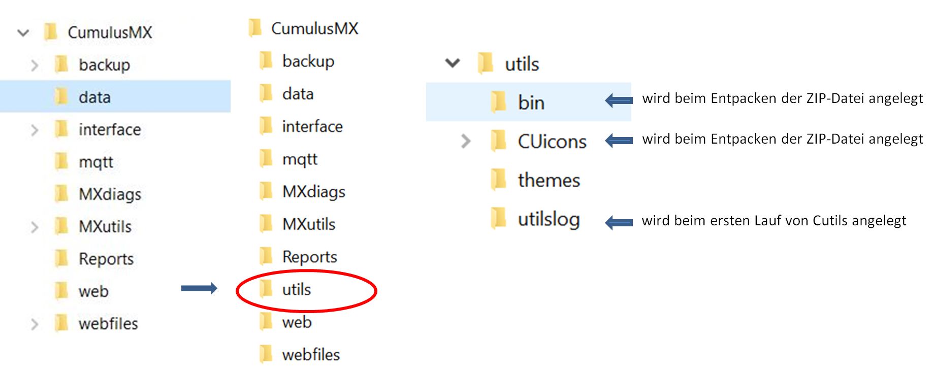Viewport: 933px width, 375px height.
Task: Open the webfiles folder in middle list
Action: click(x=311, y=354)
